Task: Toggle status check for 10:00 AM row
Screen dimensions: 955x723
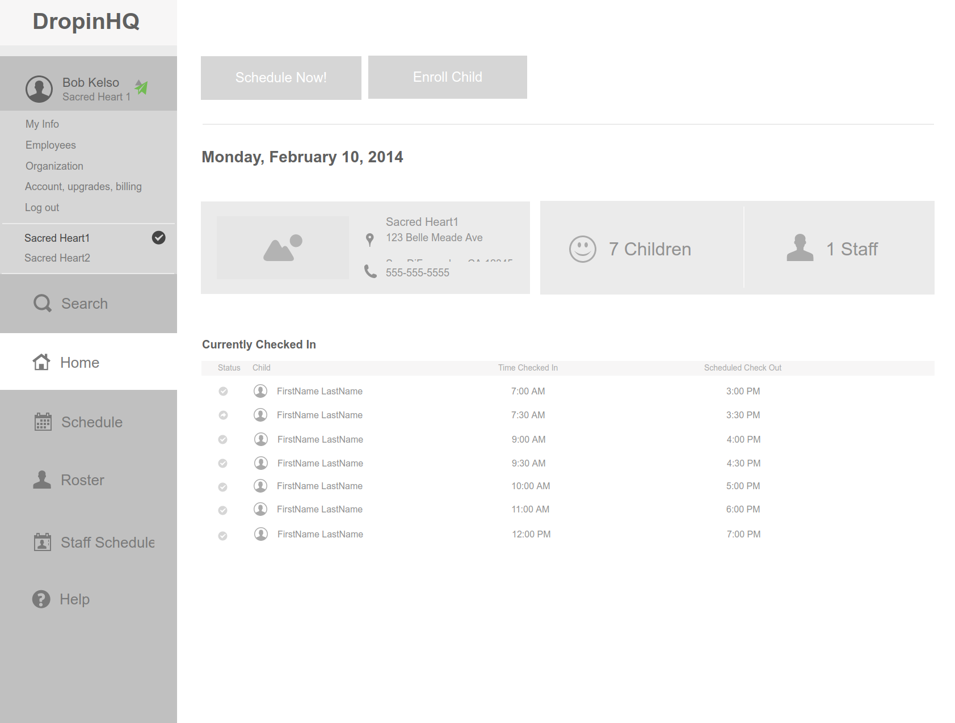Action: [223, 487]
